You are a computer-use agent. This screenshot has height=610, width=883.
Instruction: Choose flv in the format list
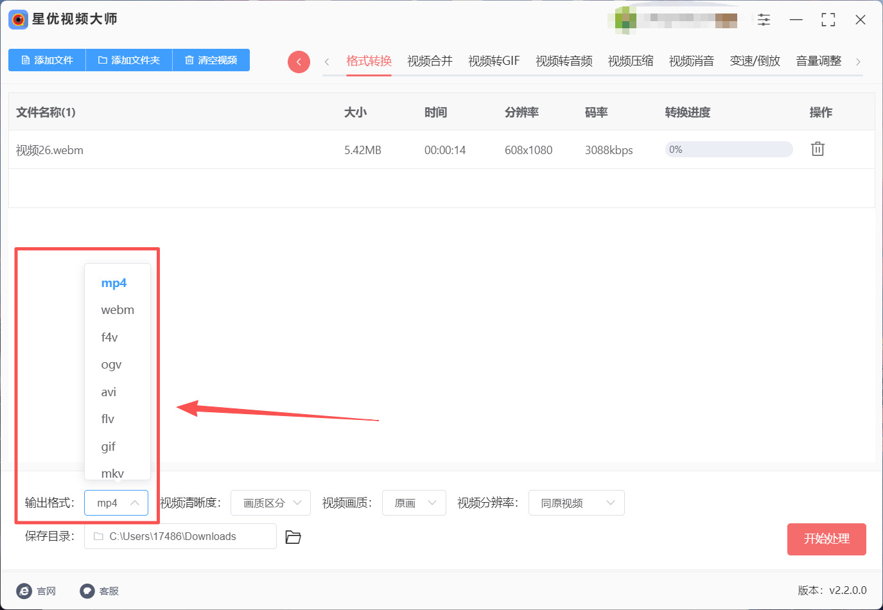(118, 419)
